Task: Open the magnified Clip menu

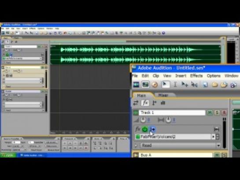Action: [x=156, y=76]
